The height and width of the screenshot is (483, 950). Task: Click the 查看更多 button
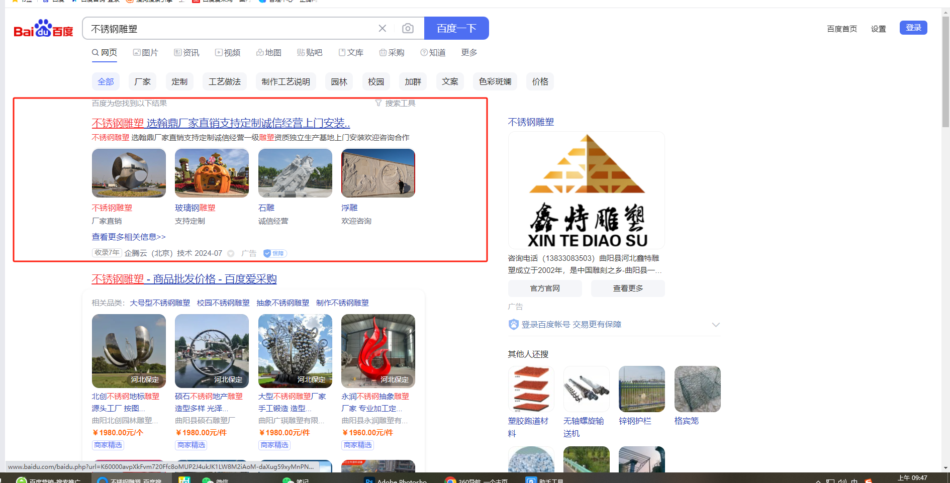coord(628,288)
